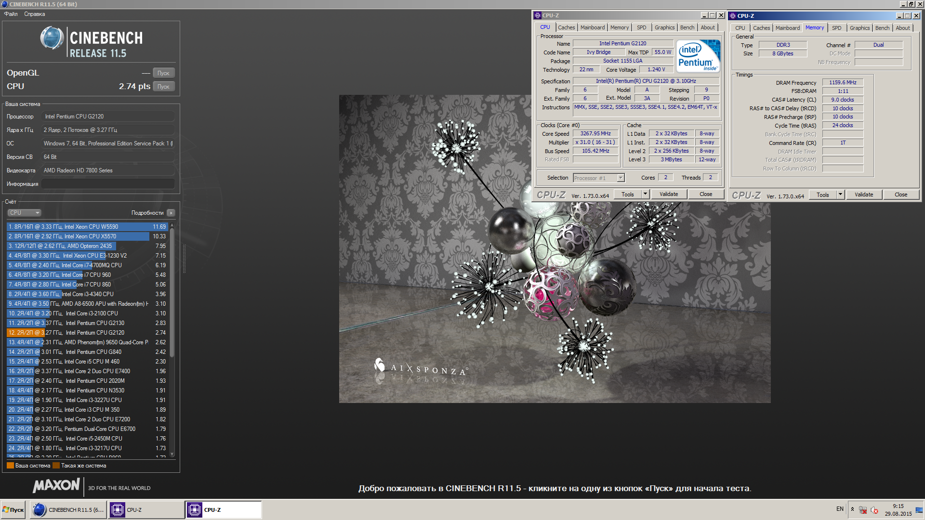Click the right CPU-Z title bar icon
The width and height of the screenshot is (925, 520).
click(733, 16)
